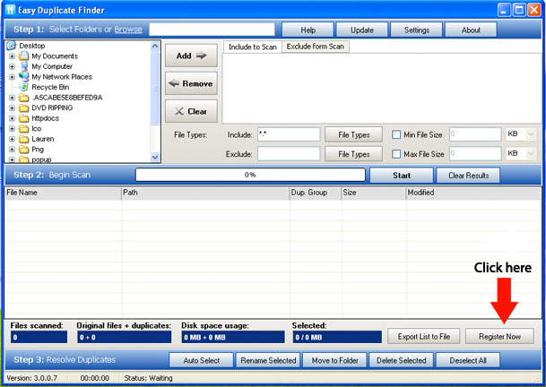Click the Export List to File button

point(424,337)
